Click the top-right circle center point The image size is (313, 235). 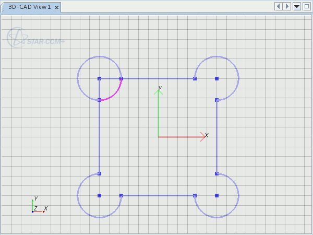point(216,78)
